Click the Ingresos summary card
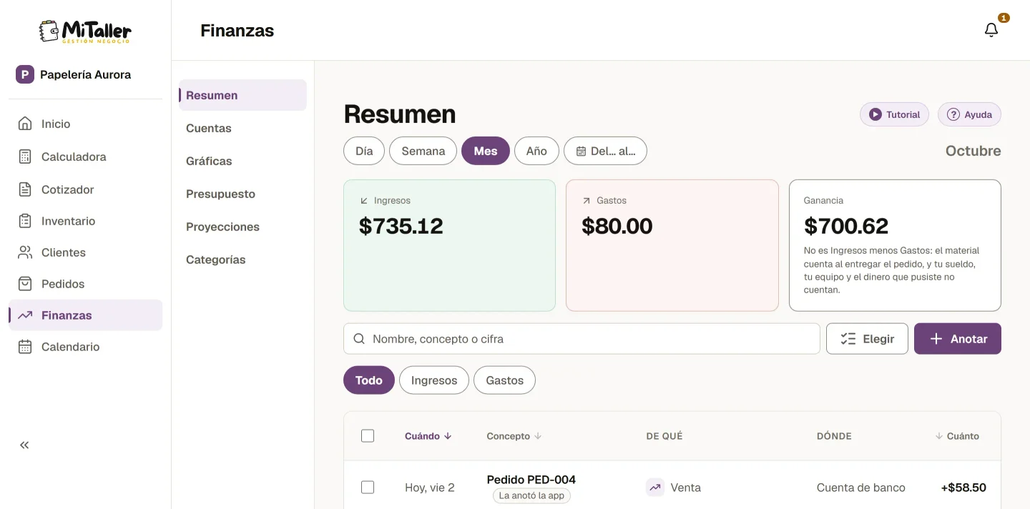Viewport: 1030px width, 509px height. point(449,245)
